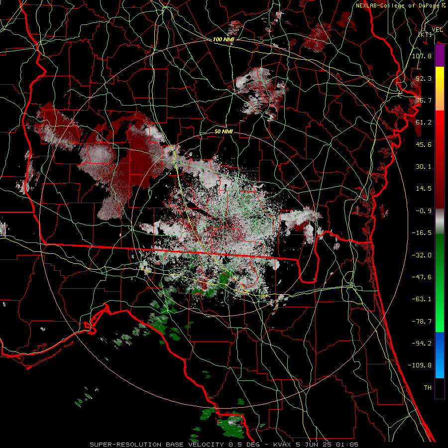Select the -63.1 legend value

point(422,299)
